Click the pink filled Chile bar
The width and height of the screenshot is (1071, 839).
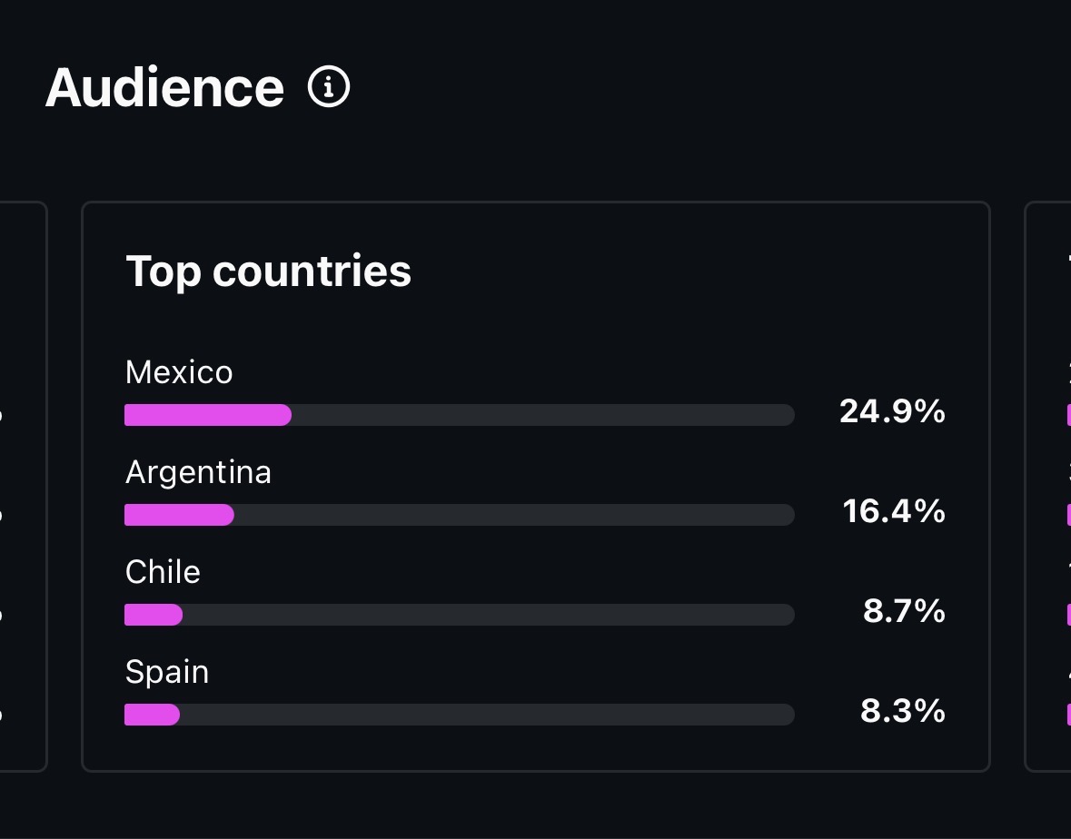tap(154, 615)
